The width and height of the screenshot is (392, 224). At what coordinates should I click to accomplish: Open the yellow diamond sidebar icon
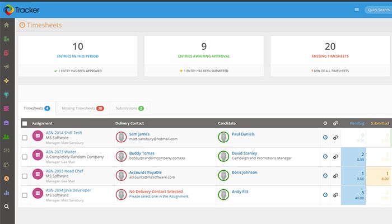point(7,81)
